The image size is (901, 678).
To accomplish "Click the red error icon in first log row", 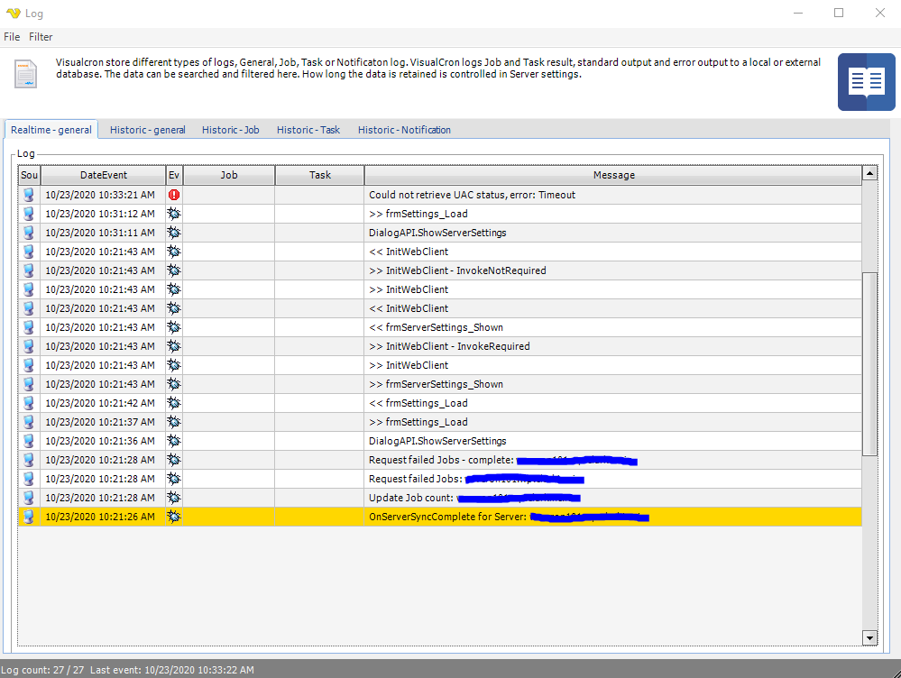I will tap(174, 195).
